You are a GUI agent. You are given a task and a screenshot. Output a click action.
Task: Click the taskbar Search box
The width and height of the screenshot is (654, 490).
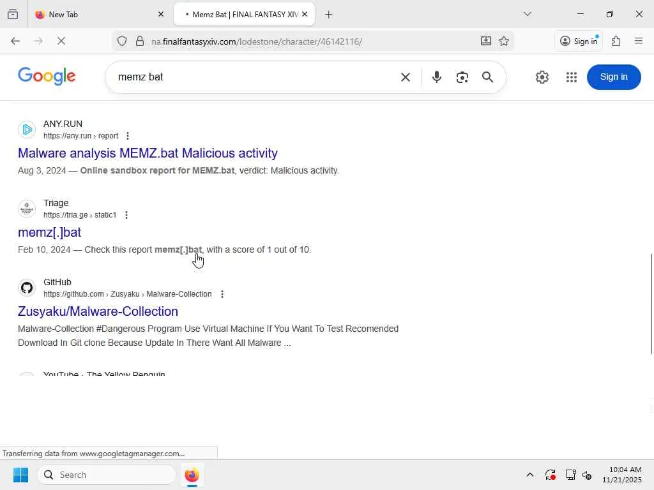coord(107,475)
